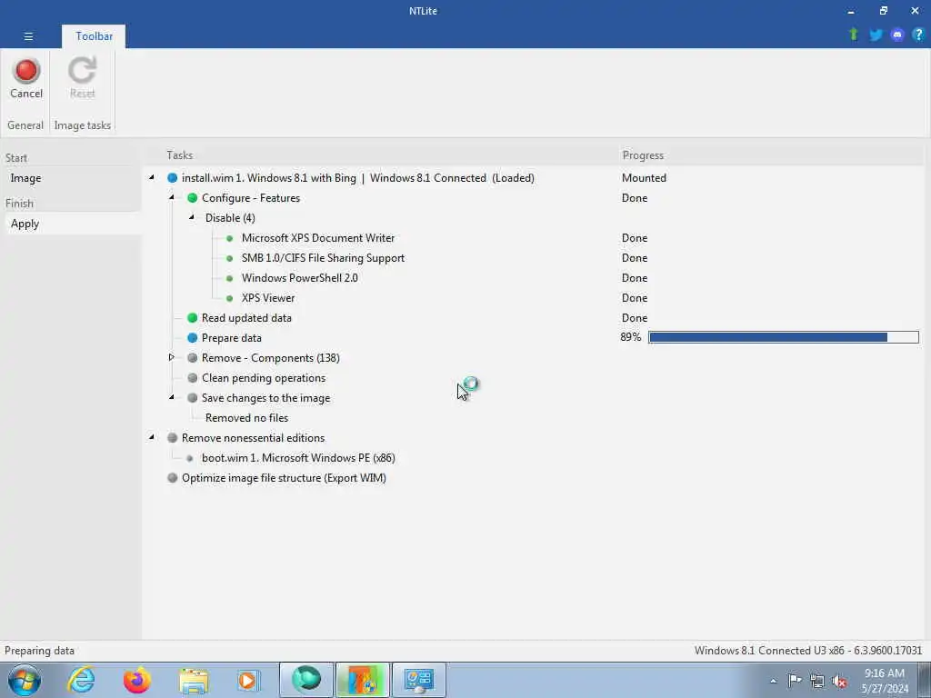Click the Mounted status text
931x698 pixels.
(644, 177)
